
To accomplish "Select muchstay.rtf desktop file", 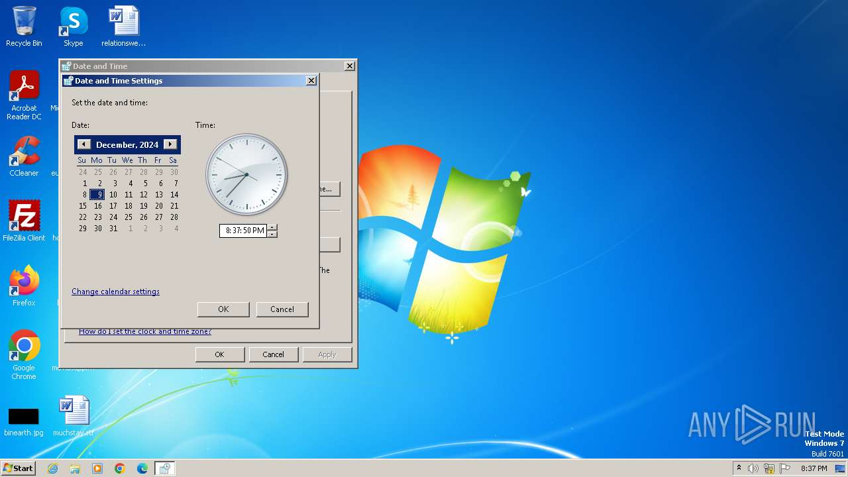I will (74, 416).
